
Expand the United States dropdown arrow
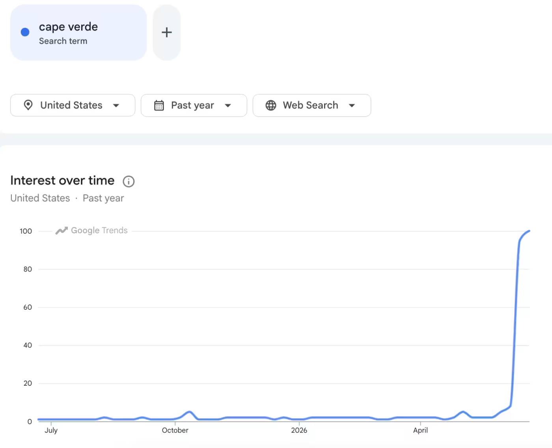tap(116, 106)
